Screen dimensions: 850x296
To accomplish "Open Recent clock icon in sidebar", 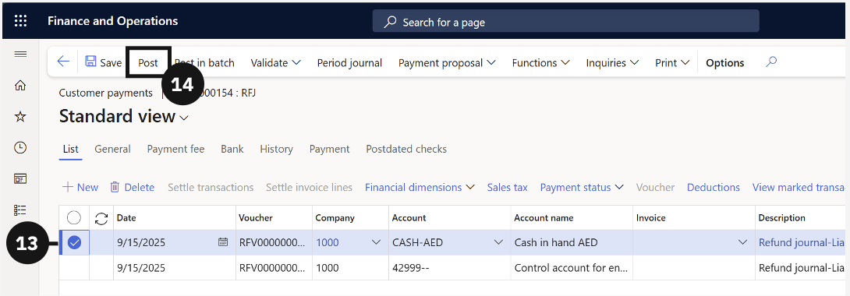I will pyautogui.click(x=20, y=148).
